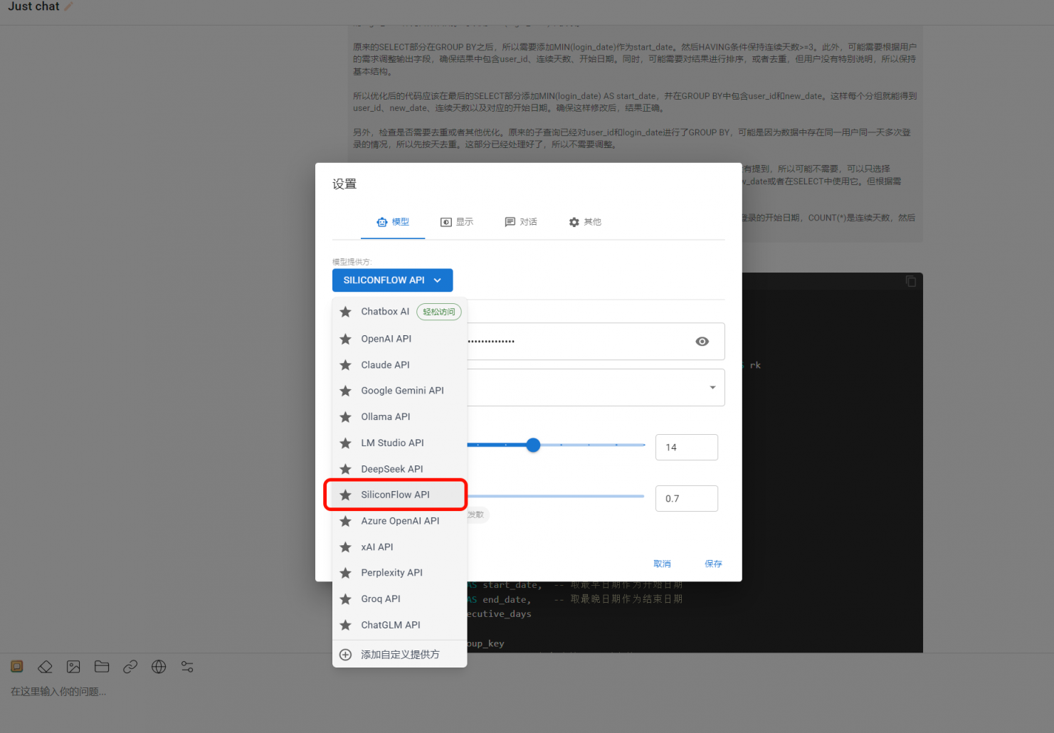Image resolution: width=1054 pixels, height=733 pixels.
Task: Click the input field showing 0.7
Action: pos(687,499)
